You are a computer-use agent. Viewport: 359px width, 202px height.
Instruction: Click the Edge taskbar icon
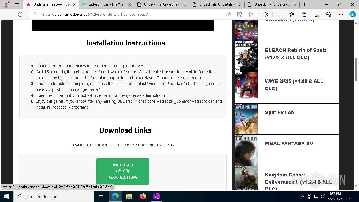pyautogui.click(x=115, y=196)
